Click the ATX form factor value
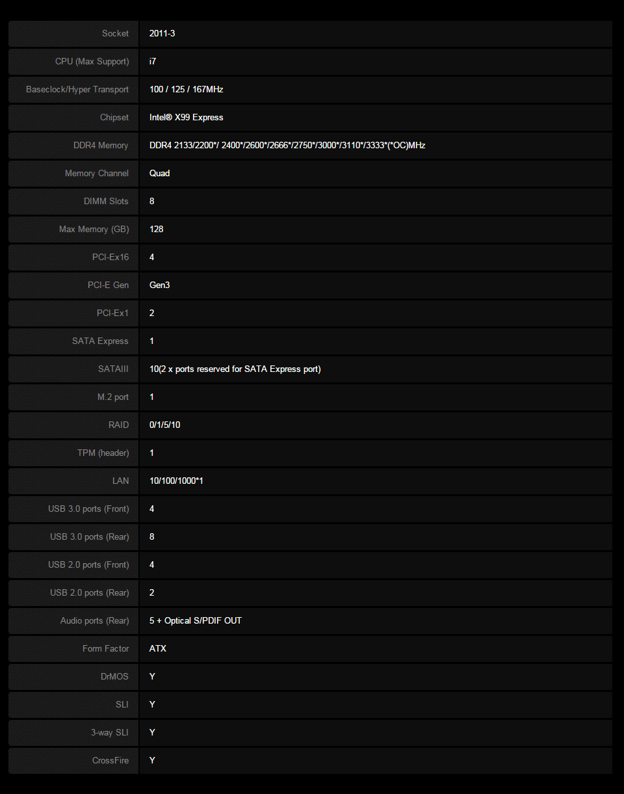The height and width of the screenshot is (794, 624). (157, 648)
